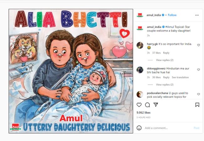Expand replies under harry.gk's comment

point(165,60)
